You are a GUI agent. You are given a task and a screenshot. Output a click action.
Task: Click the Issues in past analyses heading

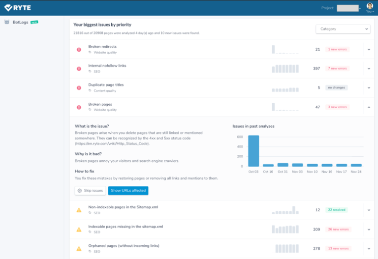pos(253,126)
